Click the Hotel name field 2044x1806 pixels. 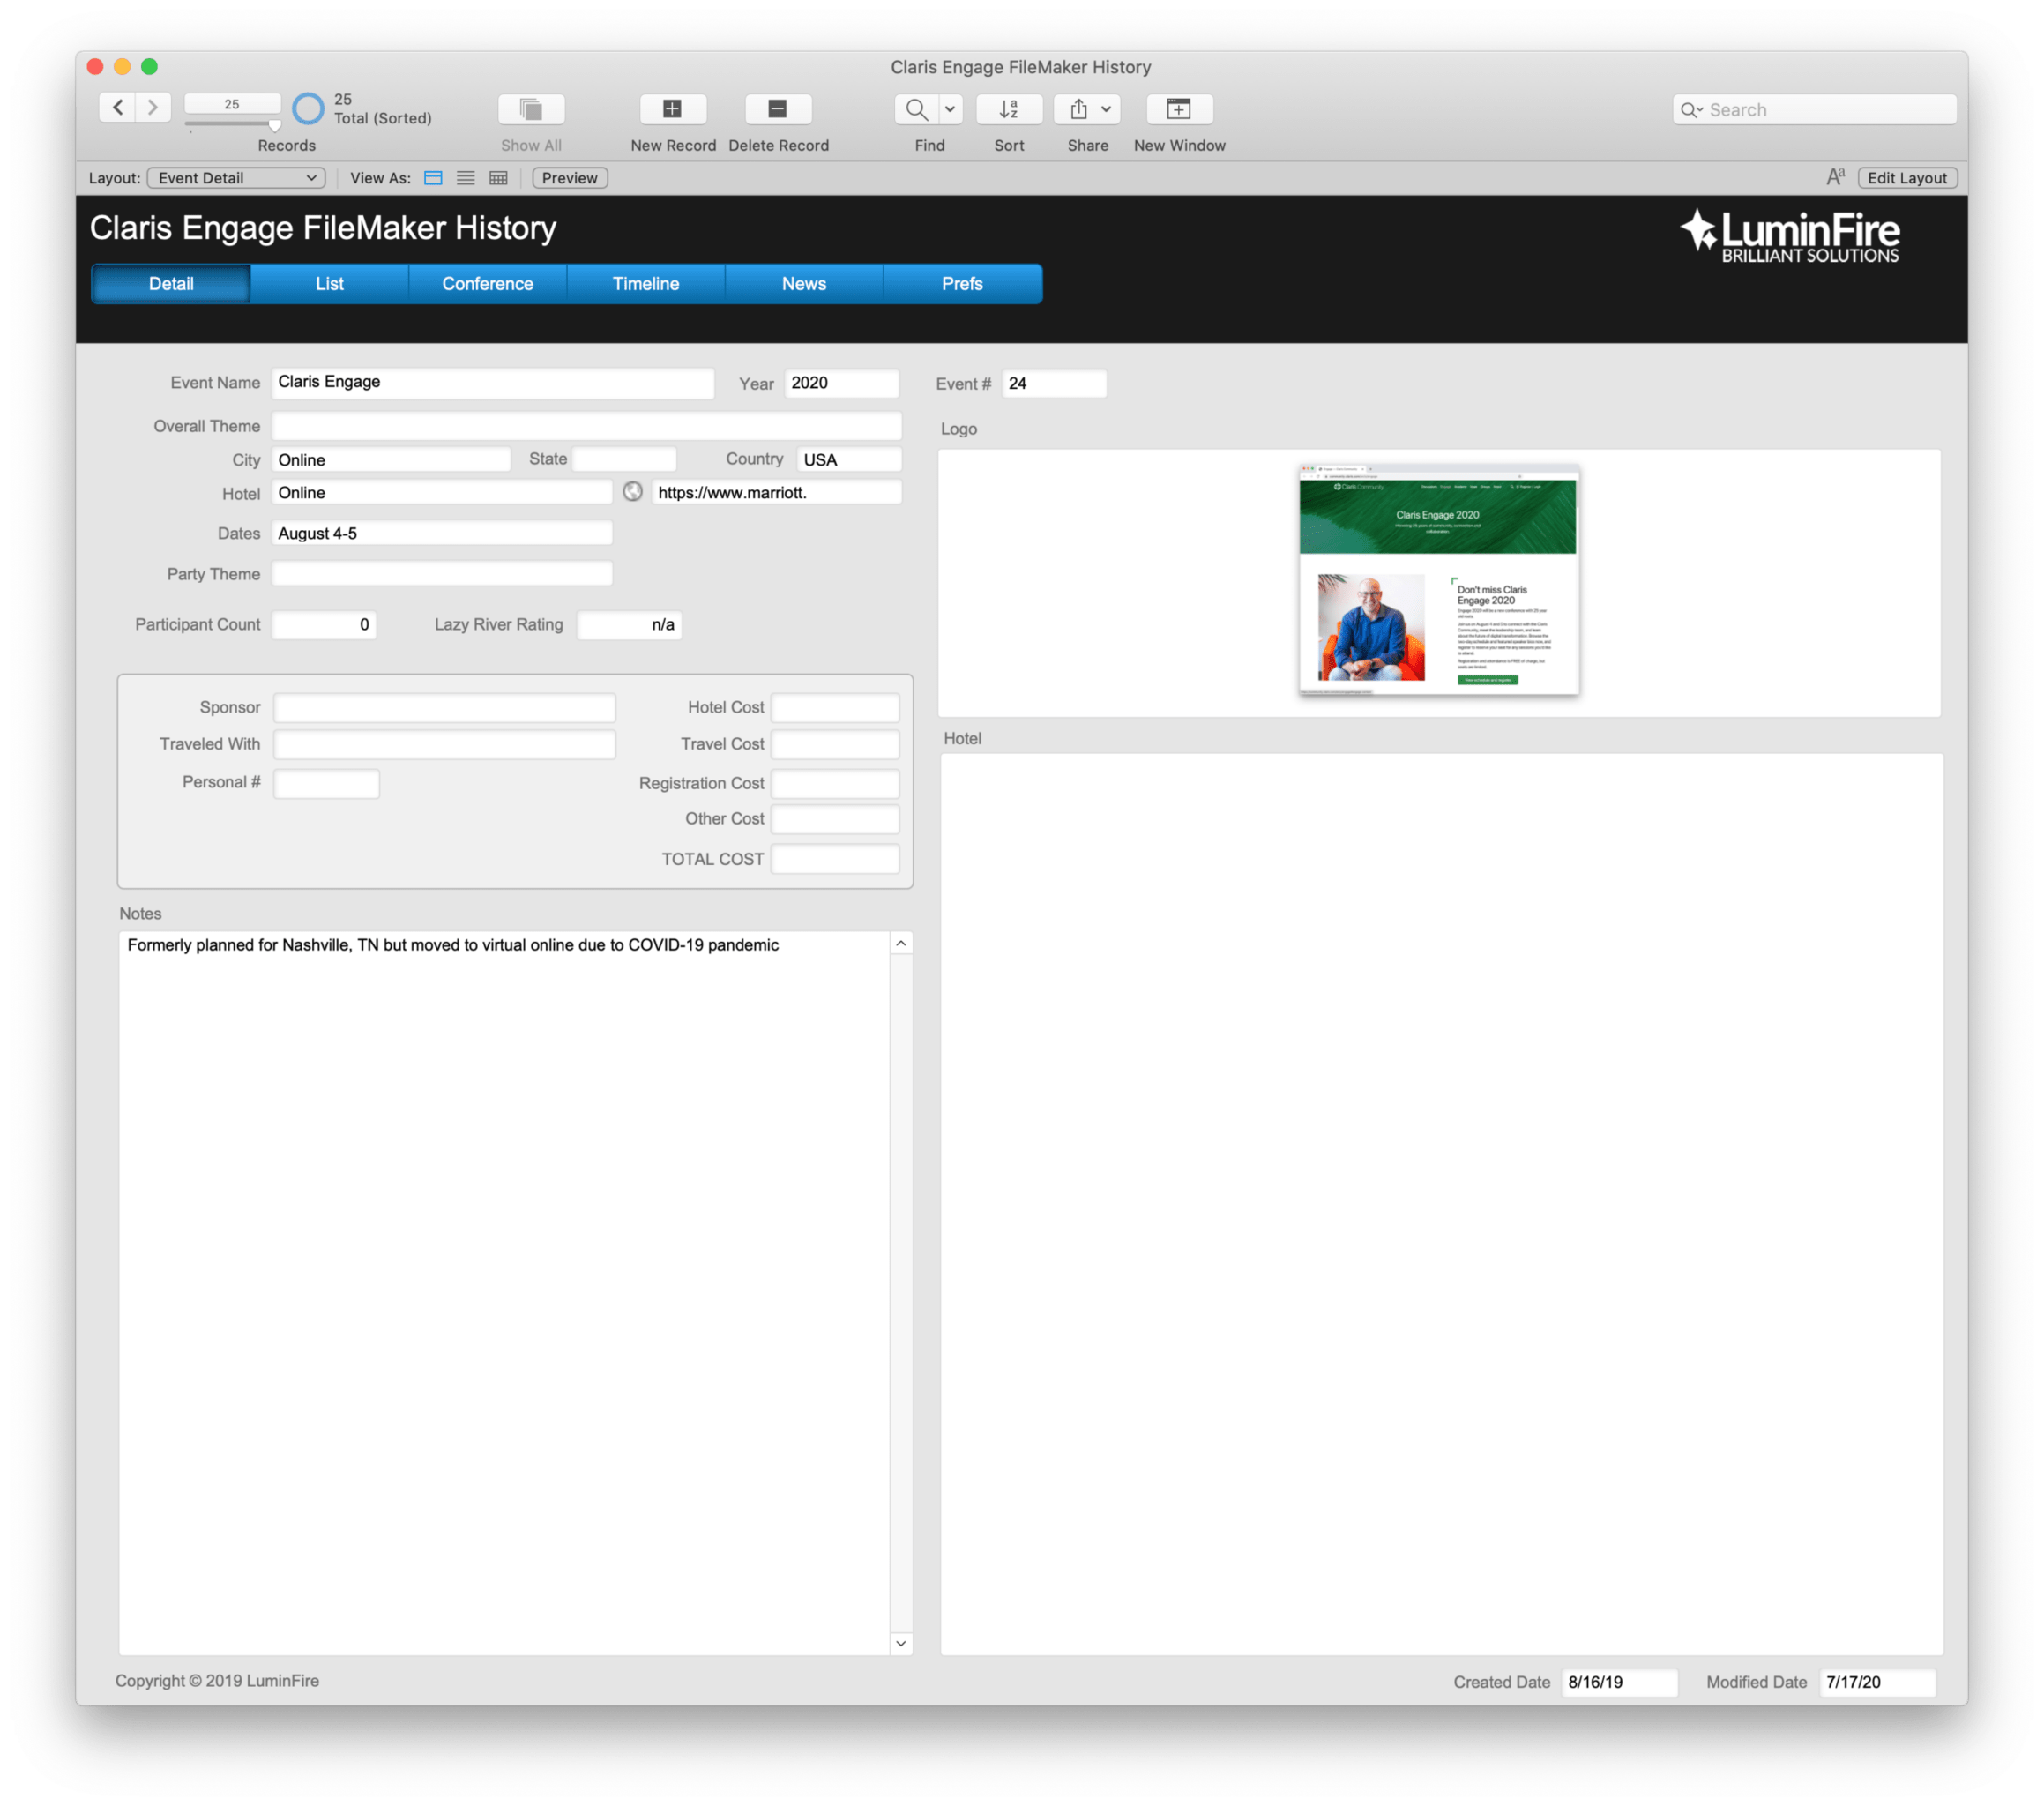(x=442, y=493)
